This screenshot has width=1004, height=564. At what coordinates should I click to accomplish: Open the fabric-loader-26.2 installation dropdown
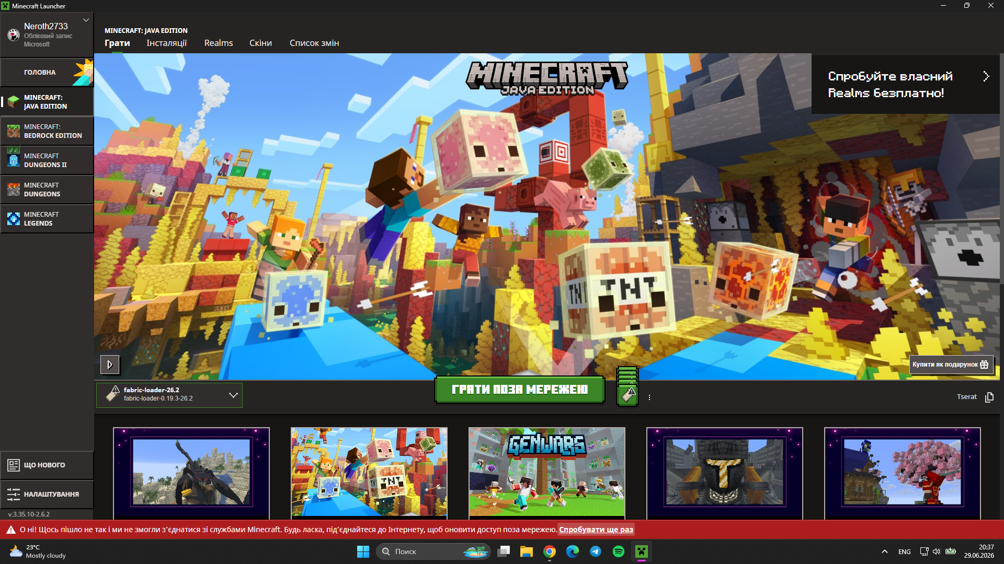pos(169,395)
